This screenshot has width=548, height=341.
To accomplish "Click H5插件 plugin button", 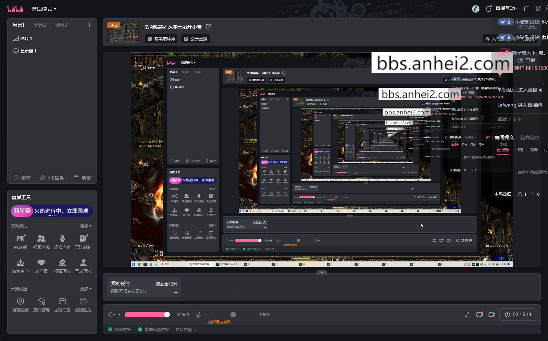I will coord(52,178).
